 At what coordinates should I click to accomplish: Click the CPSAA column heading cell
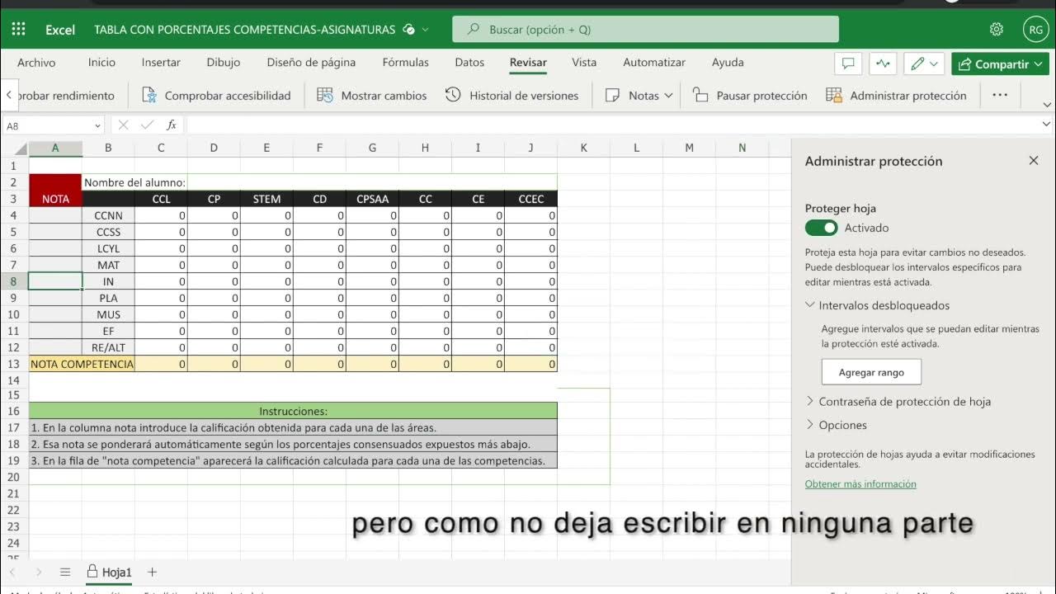(x=372, y=199)
